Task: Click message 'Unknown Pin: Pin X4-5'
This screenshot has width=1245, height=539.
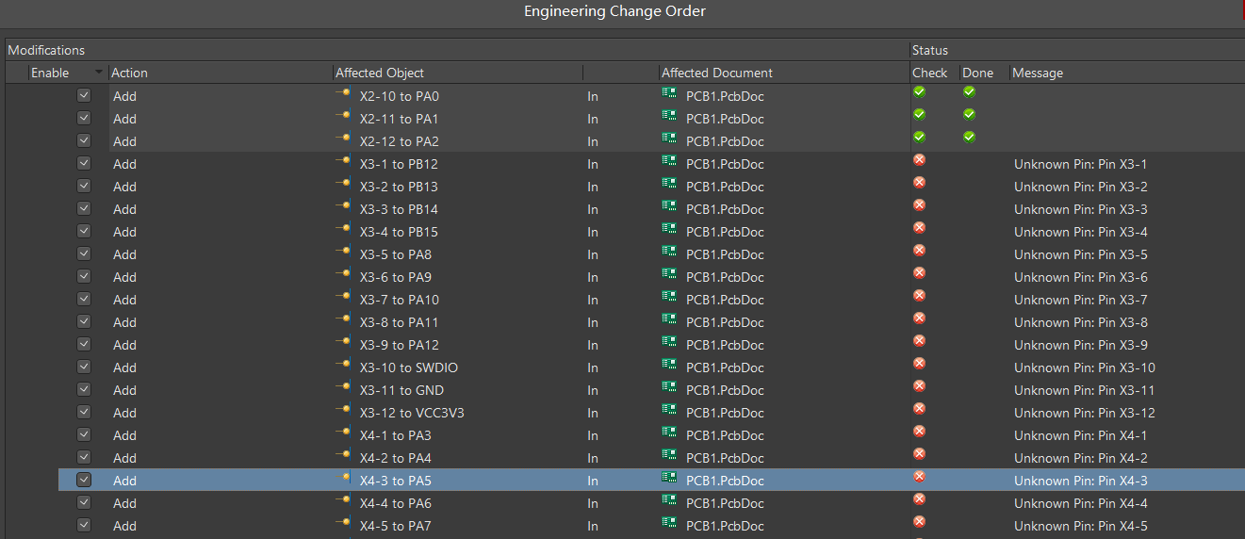Action: 1081,526
